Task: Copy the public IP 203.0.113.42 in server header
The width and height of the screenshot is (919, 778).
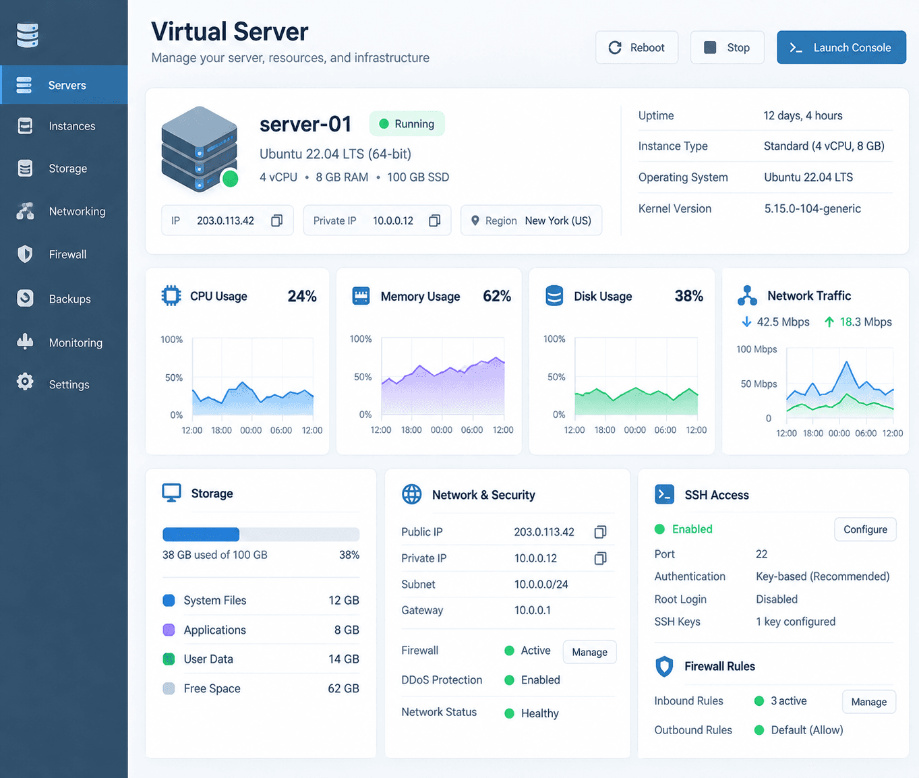Action: (276, 220)
